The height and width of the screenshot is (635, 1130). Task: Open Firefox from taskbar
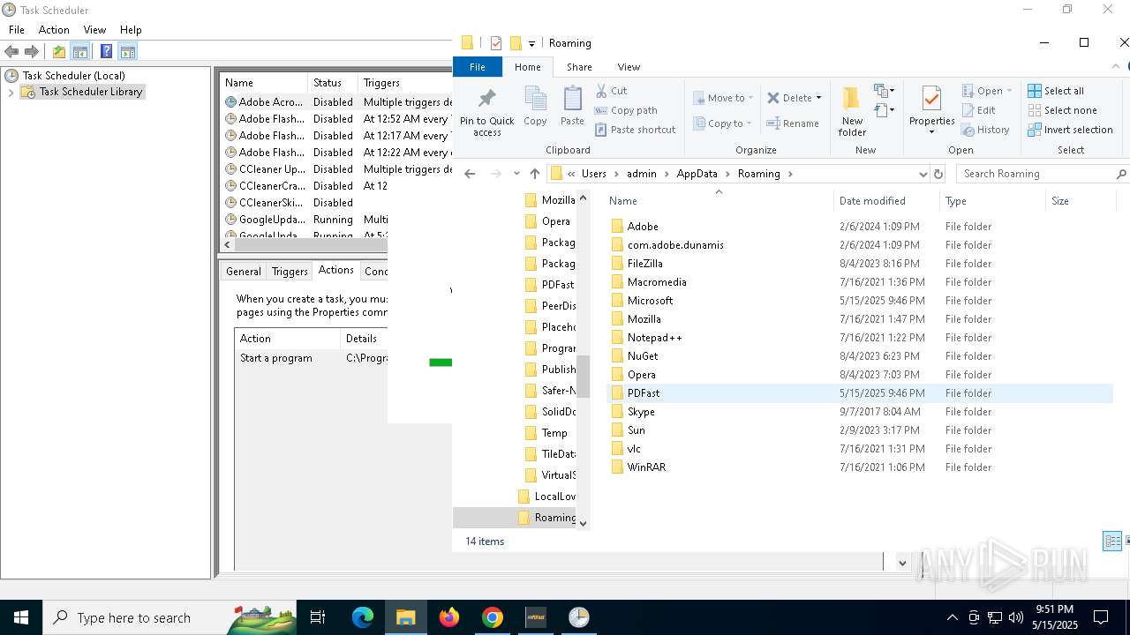click(x=449, y=617)
